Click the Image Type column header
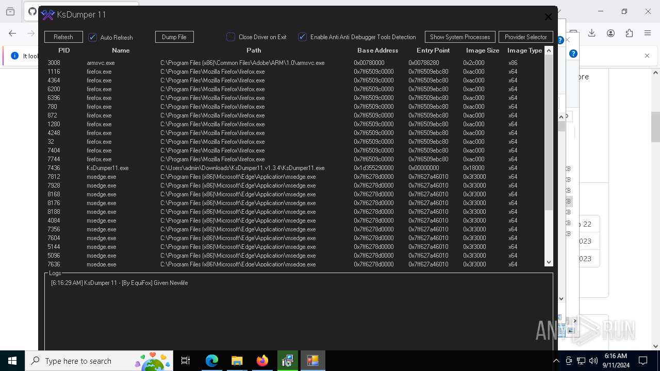The image size is (660, 371). pyautogui.click(x=525, y=50)
